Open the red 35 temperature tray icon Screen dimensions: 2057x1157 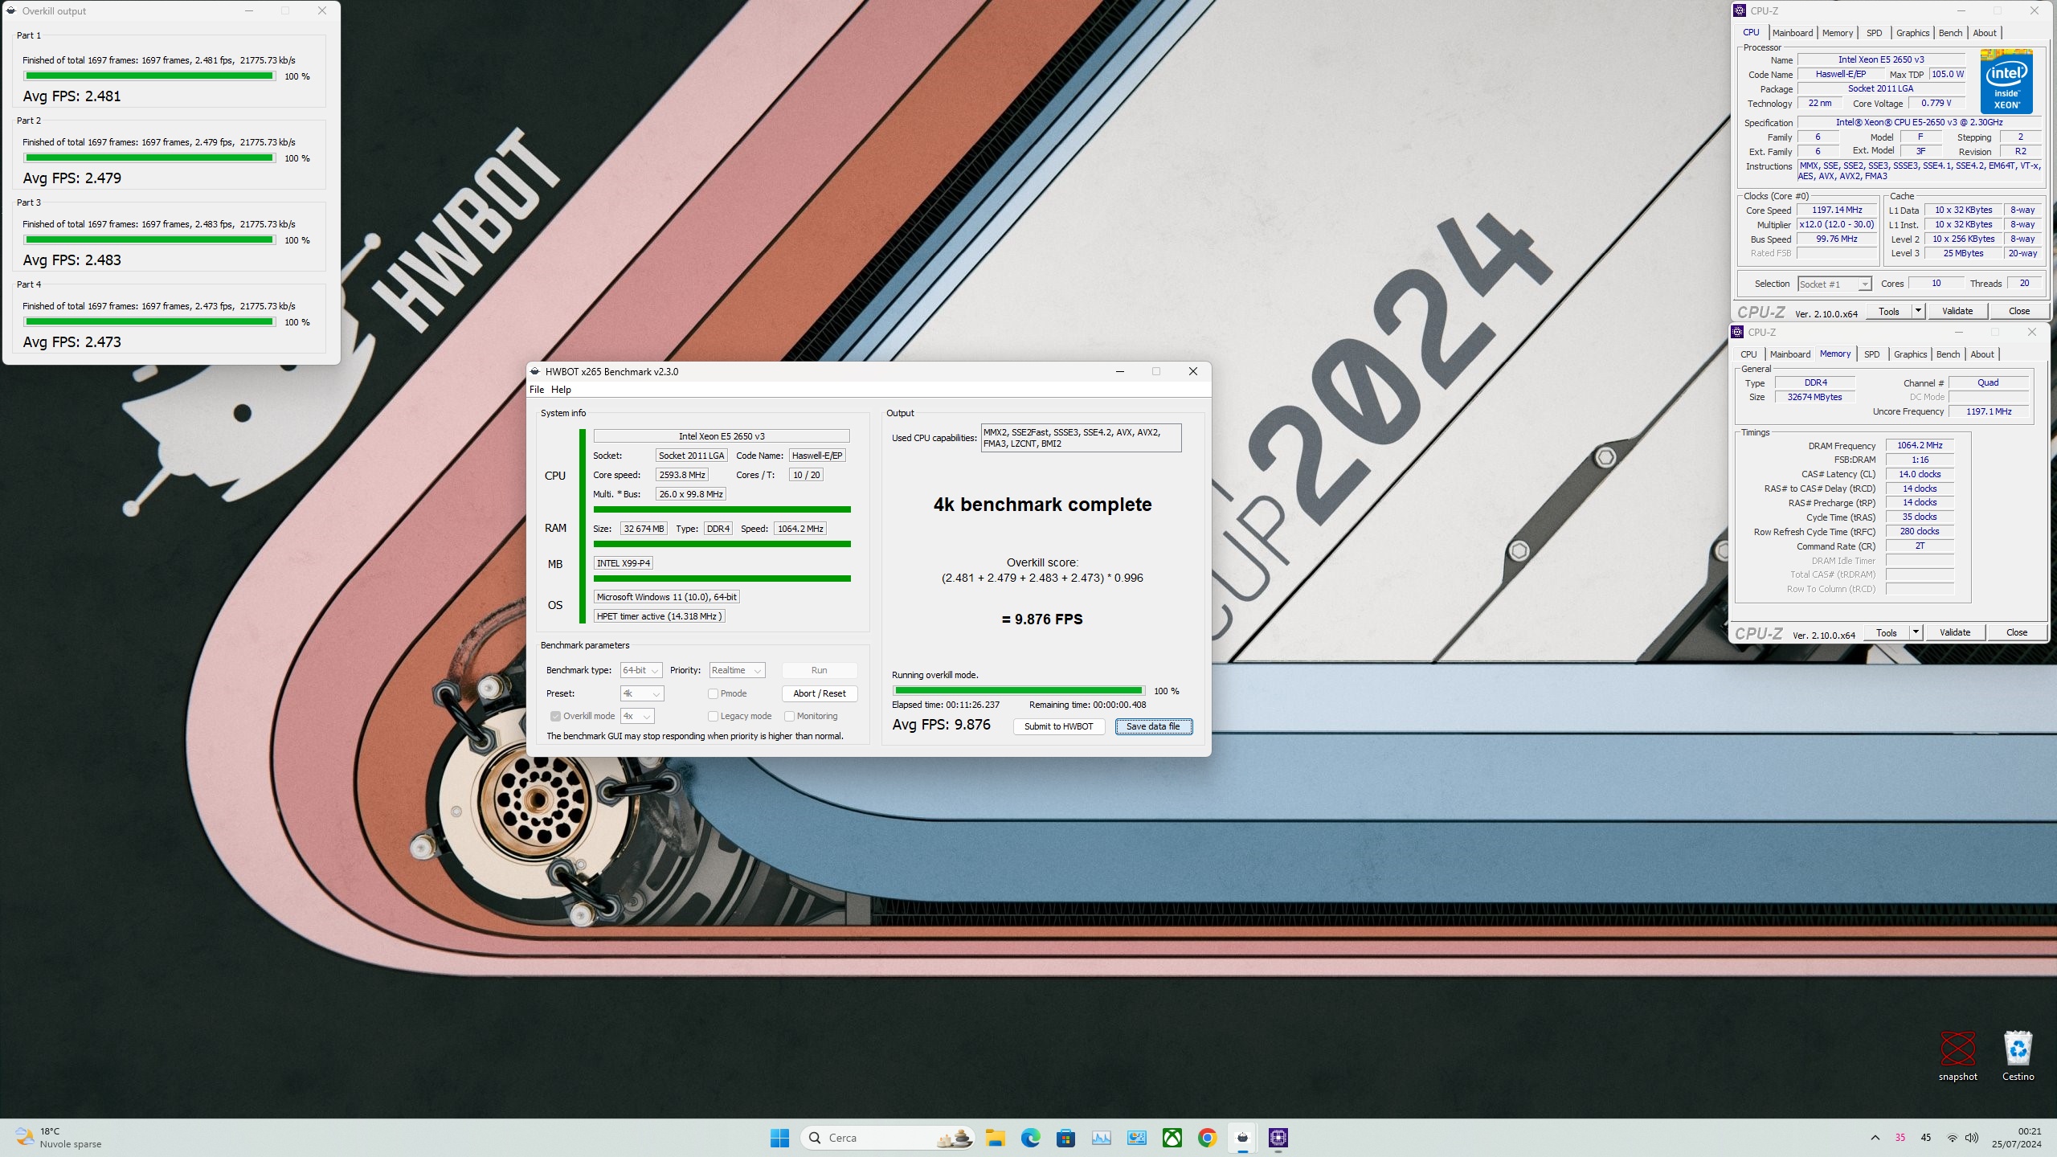(x=1900, y=1138)
